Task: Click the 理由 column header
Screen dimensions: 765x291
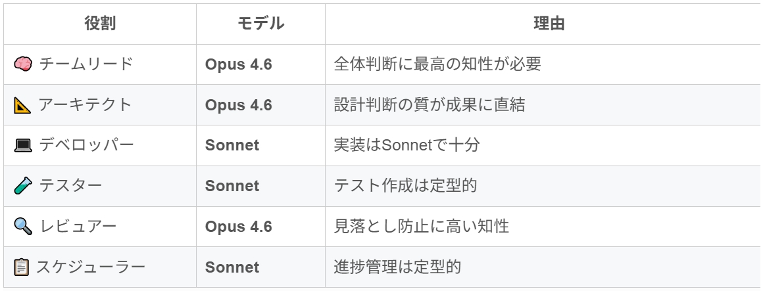Action: 549,24
